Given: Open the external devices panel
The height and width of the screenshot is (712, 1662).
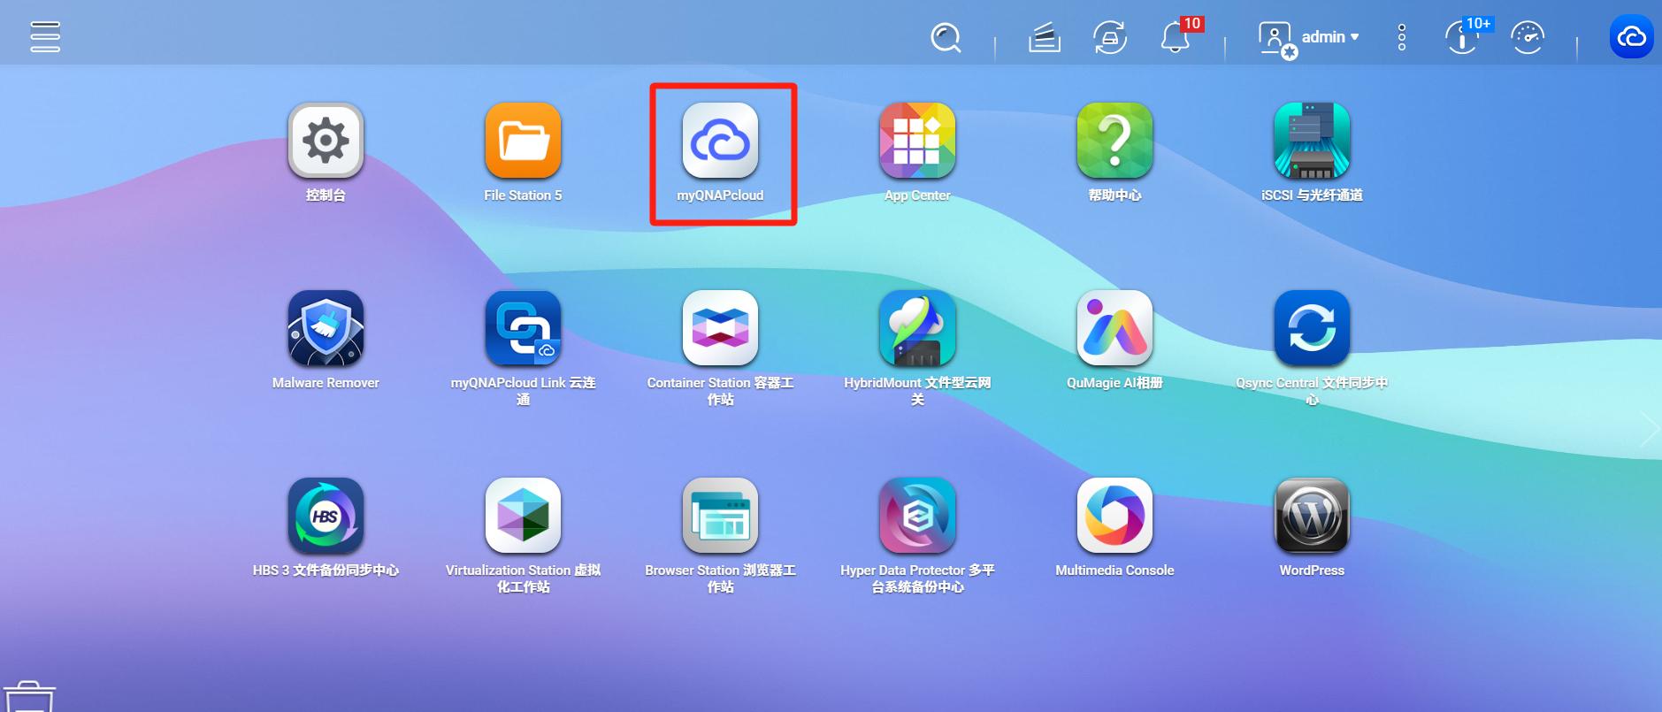Looking at the screenshot, I should pyautogui.click(x=1109, y=38).
